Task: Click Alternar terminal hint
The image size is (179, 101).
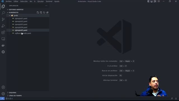Action: (x=110, y=80)
